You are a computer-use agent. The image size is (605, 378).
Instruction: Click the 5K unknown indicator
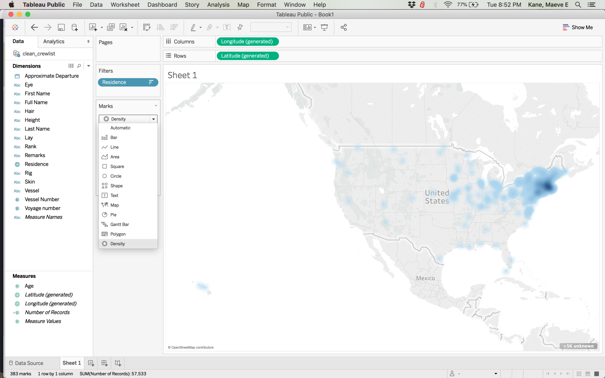click(578, 346)
